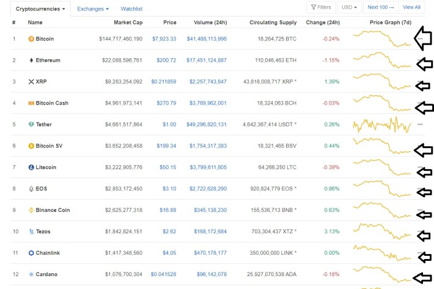The image size is (434, 289).
Task: Click XRP price $0.211859
Action: [164, 81]
